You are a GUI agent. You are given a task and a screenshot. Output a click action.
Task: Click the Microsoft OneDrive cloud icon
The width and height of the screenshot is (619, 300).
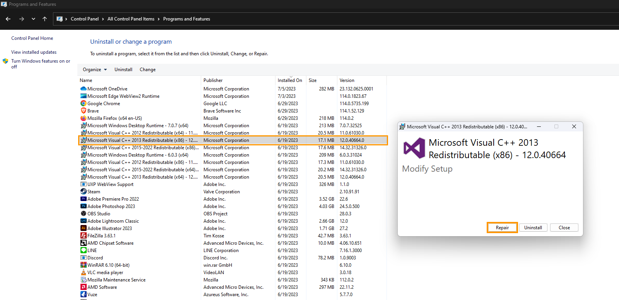point(83,89)
